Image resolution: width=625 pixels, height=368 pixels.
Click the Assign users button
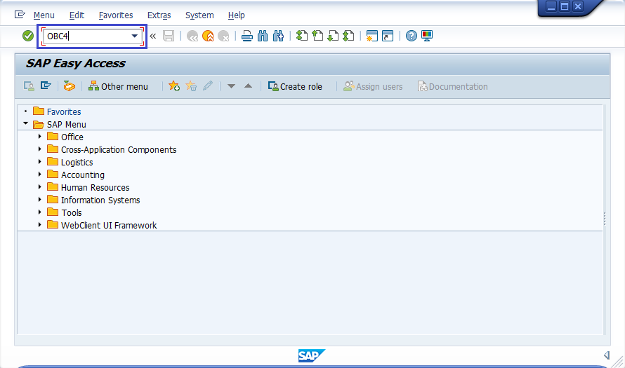pyautogui.click(x=373, y=86)
